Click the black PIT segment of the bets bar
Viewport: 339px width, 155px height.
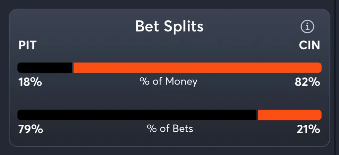[137, 115]
